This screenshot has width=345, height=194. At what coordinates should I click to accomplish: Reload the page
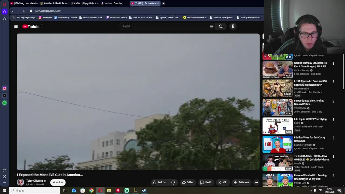coord(24,11)
